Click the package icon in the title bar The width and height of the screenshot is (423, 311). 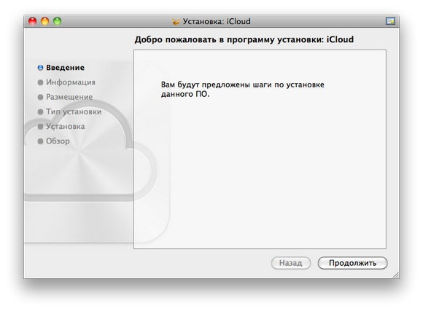(x=176, y=21)
